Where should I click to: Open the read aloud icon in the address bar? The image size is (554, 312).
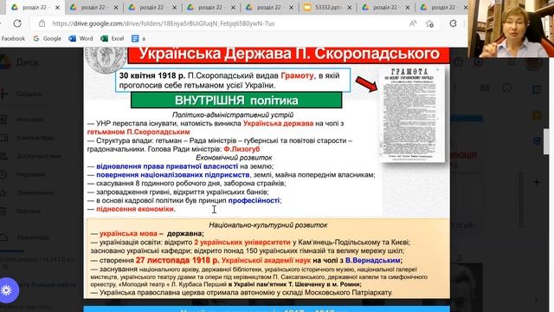pyautogui.click(x=413, y=23)
